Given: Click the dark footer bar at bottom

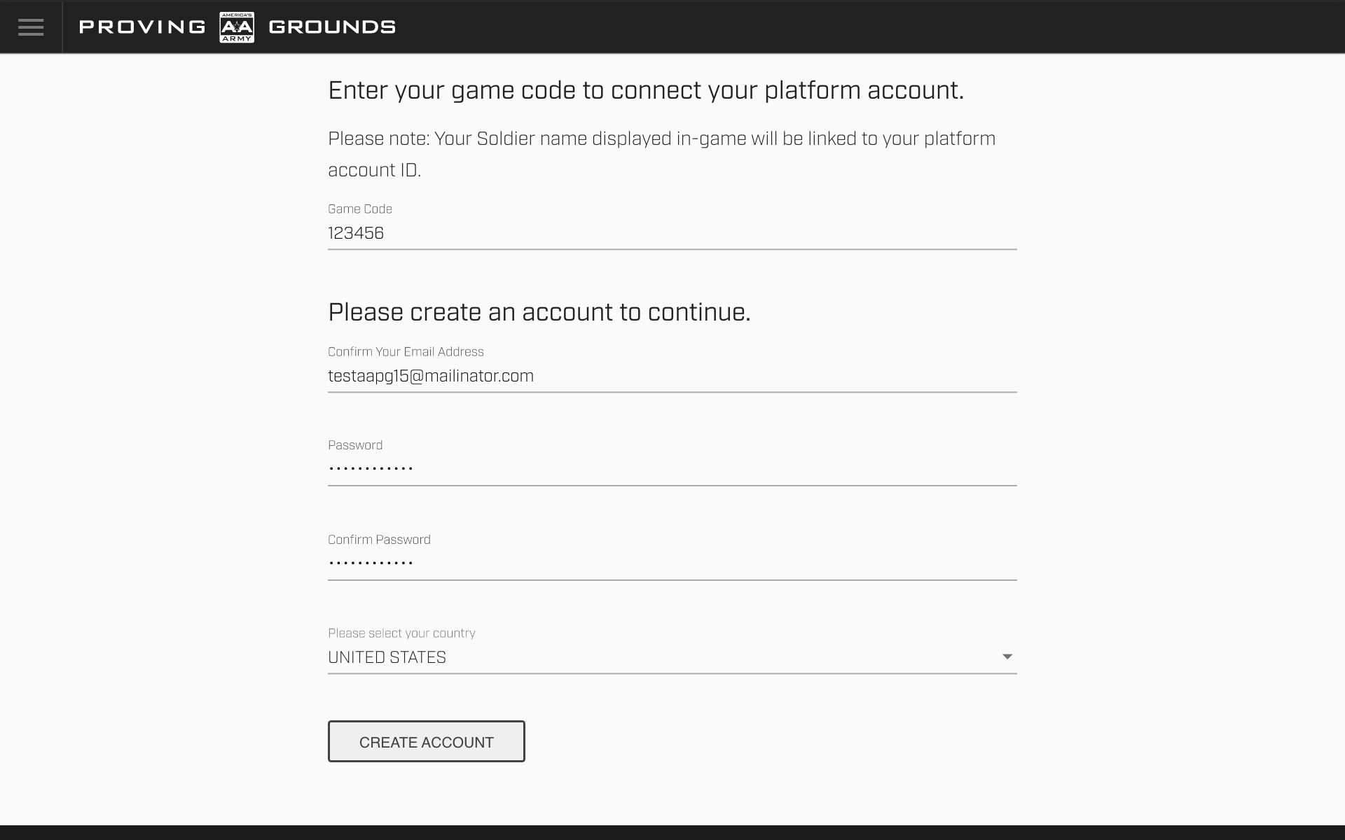Looking at the screenshot, I should click(x=672, y=832).
